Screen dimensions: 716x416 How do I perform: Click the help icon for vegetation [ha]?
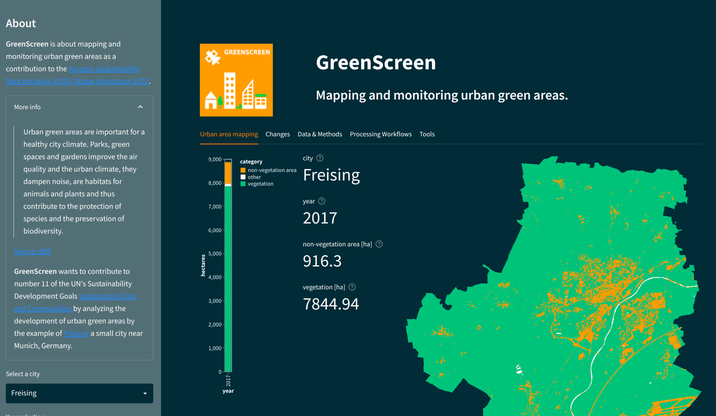click(x=352, y=287)
